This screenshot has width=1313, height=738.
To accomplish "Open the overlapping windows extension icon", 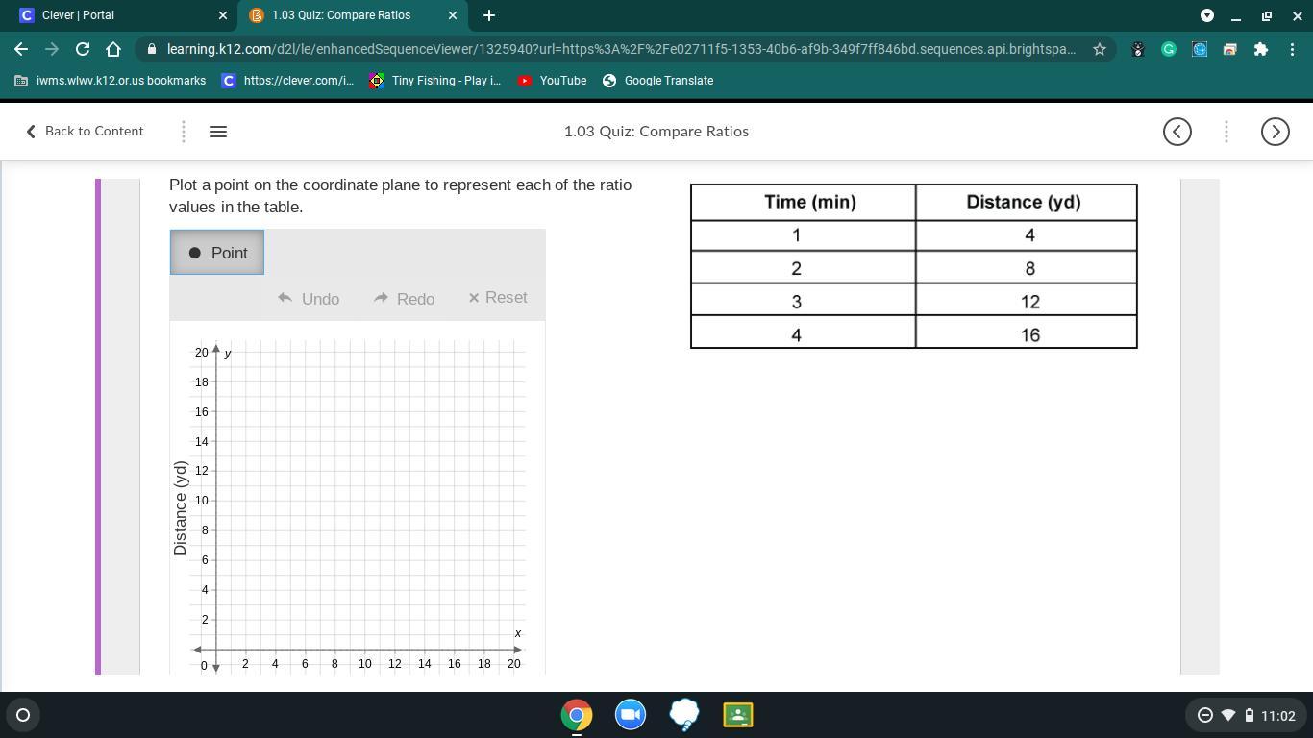I will [1229, 49].
